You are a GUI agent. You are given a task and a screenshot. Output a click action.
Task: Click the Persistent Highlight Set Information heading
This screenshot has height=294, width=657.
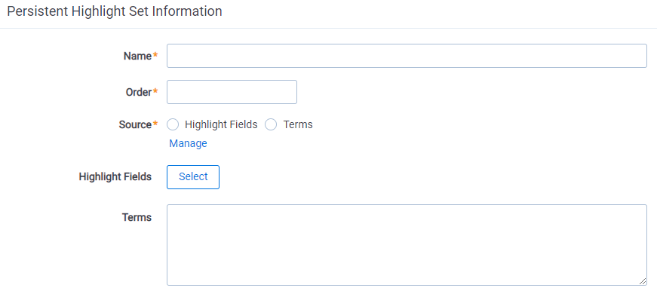coord(115,11)
